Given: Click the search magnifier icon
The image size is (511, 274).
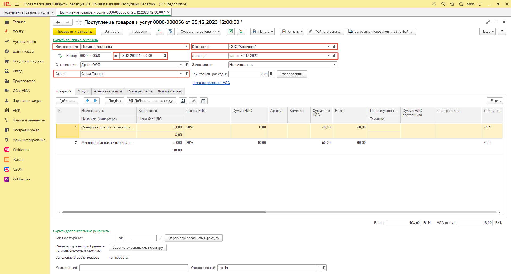Looking at the screenshot, I should (x=461, y=4).
